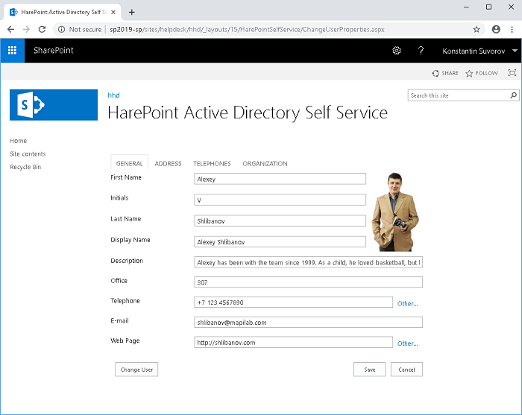522x415 pixels.
Task: Switch to the TELEPHONES tab
Action: 212,164
